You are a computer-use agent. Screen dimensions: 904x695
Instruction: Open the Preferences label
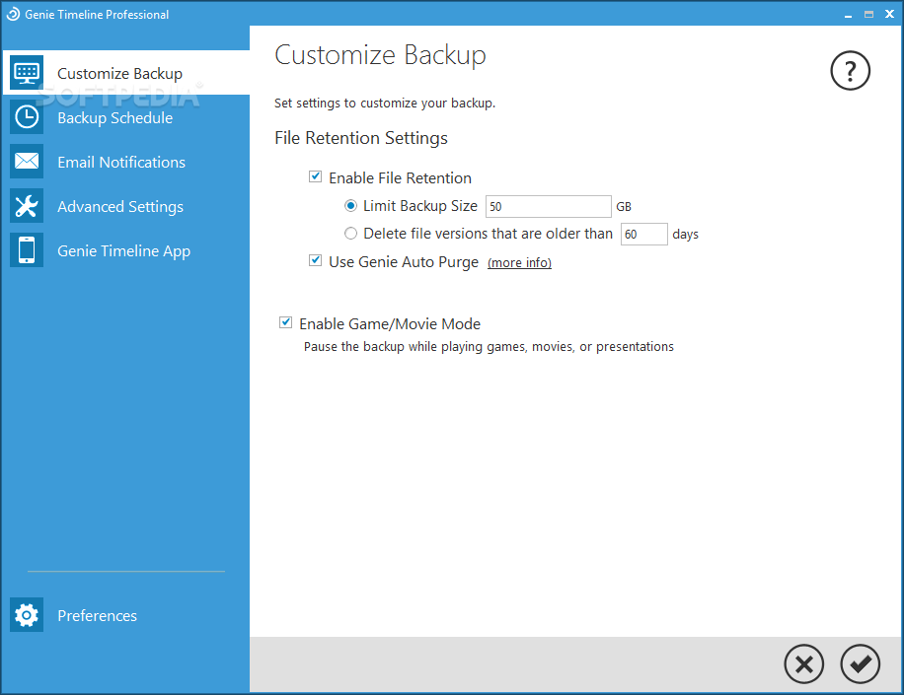98,616
